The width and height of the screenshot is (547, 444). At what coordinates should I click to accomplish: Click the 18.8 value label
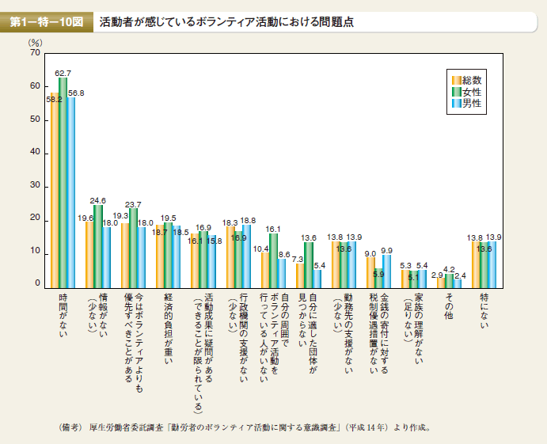248,221
